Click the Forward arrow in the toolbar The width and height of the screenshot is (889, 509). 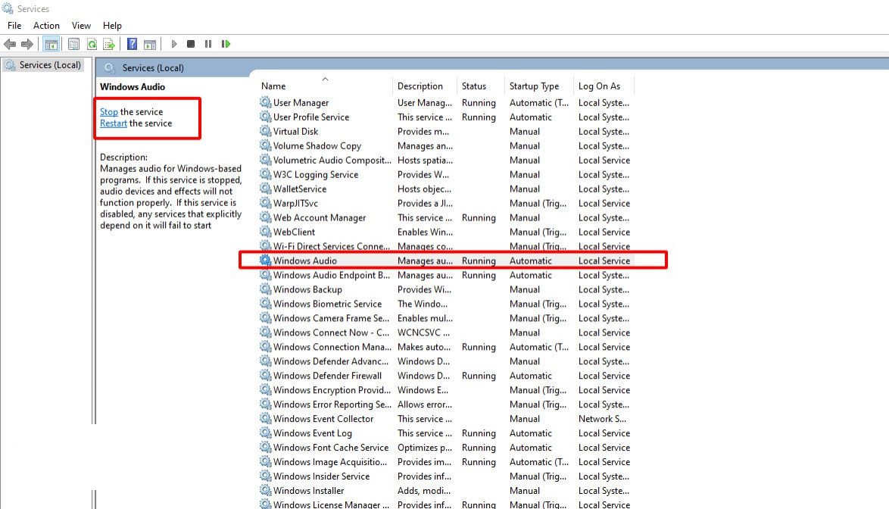27,44
